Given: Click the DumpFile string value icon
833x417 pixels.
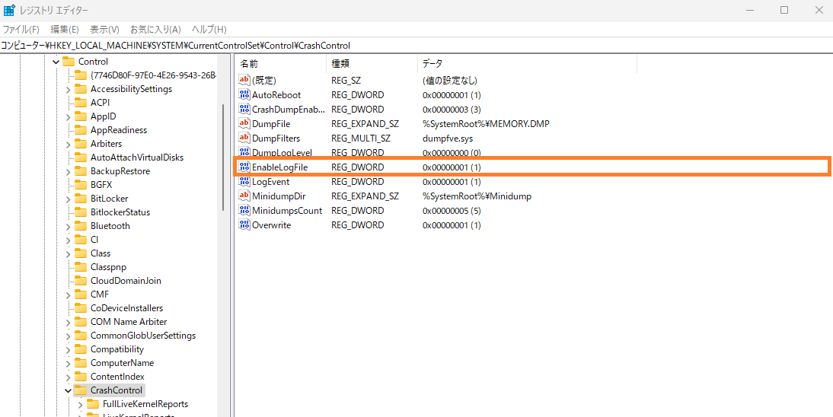Looking at the screenshot, I should [x=244, y=124].
